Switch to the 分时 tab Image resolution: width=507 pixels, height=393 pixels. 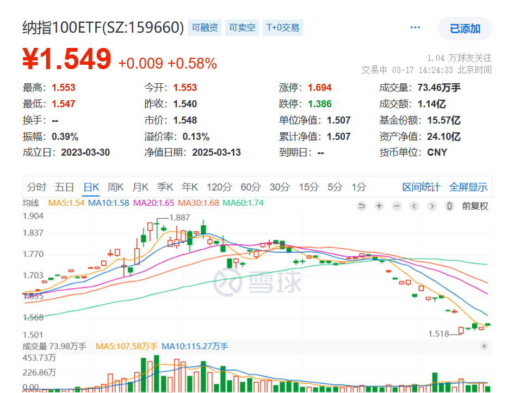[x=35, y=187]
